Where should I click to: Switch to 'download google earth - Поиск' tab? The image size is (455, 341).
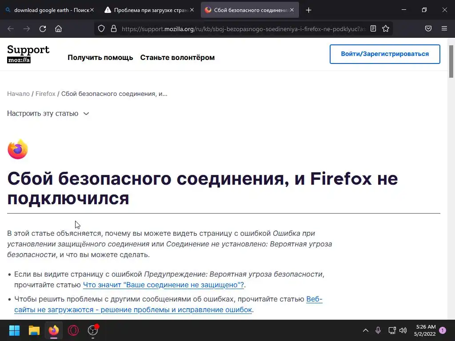pyautogui.click(x=50, y=10)
